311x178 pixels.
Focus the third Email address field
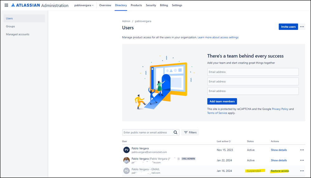[x=253, y=91]
